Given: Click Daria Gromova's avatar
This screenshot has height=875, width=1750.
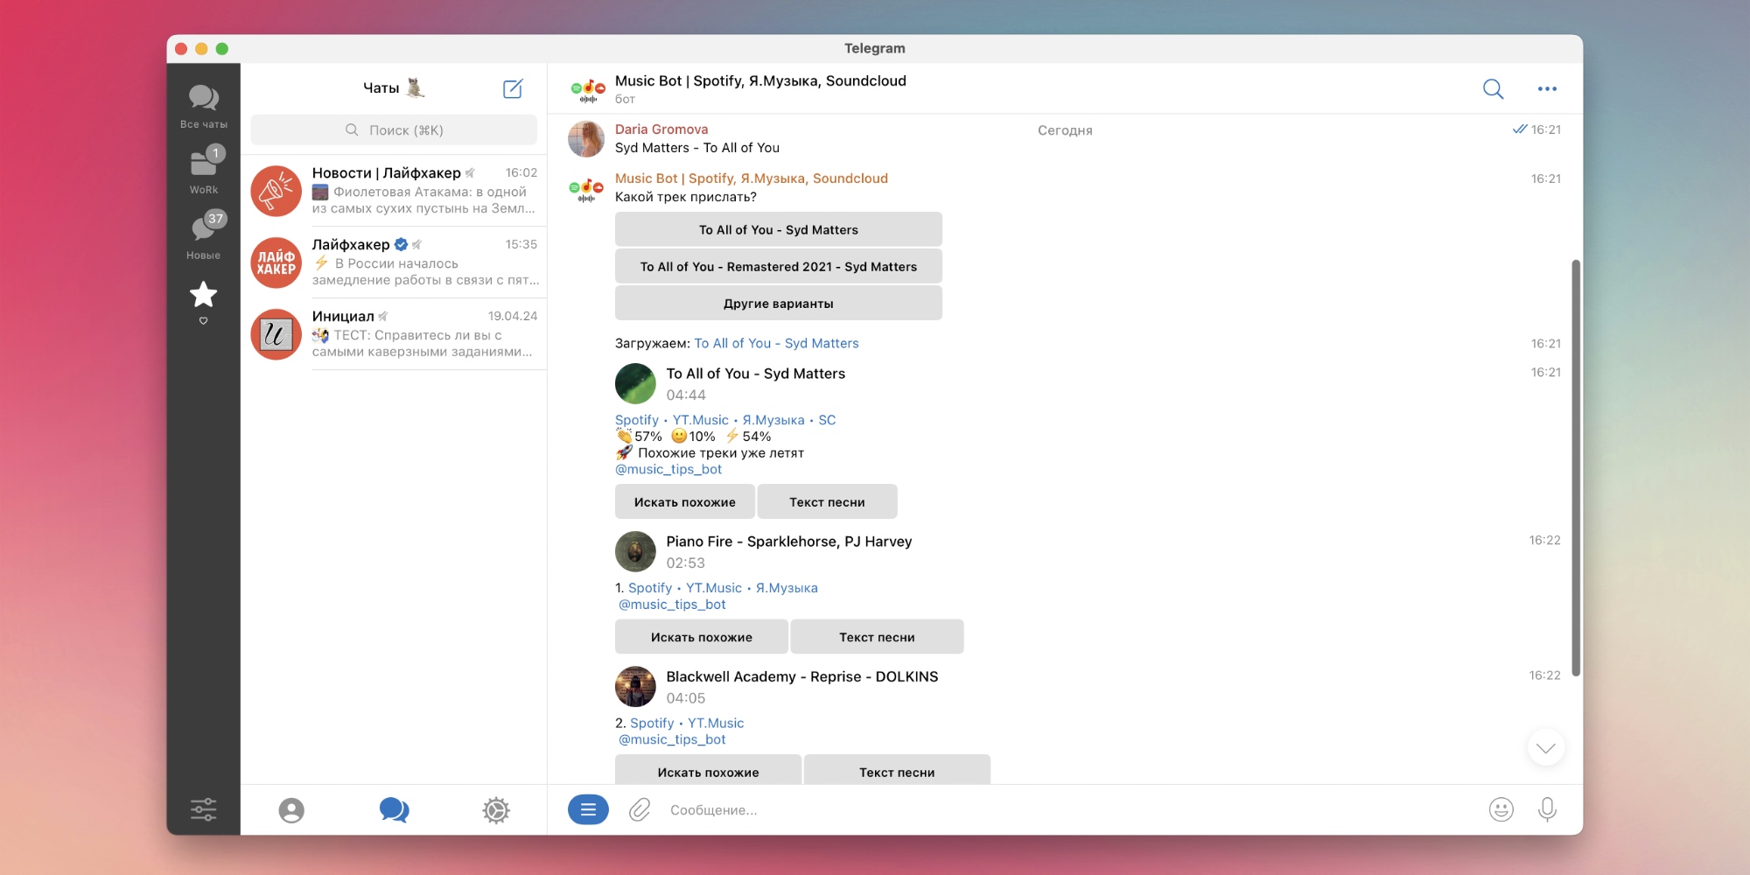Looking at the screenshot, I should tap(586, 139).
